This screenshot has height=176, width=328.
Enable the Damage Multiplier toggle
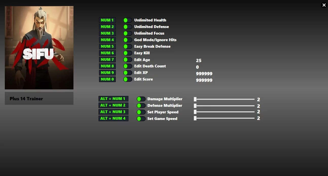click(x=141, y=99)
